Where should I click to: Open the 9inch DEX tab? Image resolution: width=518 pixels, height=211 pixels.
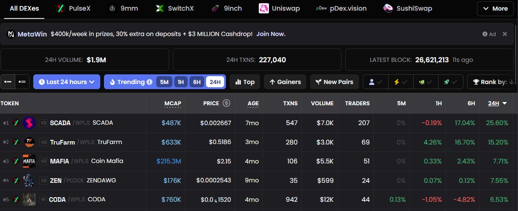click(x=226, y=9)
